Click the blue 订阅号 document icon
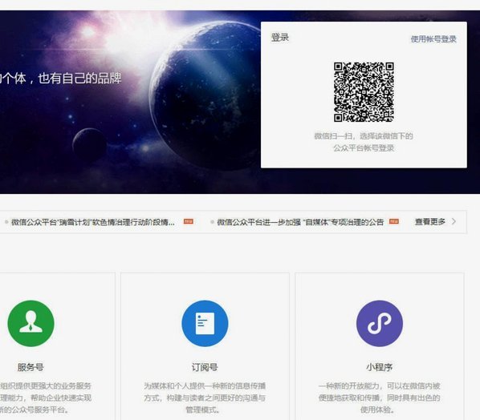 (205, 323)
